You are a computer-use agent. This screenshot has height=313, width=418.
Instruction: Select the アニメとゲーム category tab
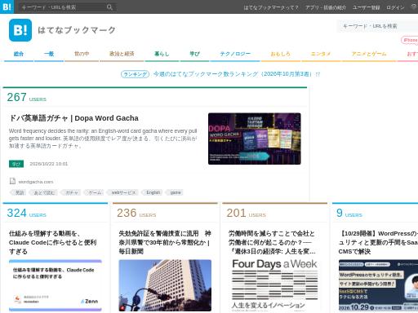369,54
